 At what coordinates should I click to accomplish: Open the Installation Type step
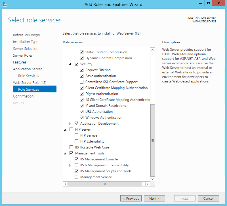[26, 42]
